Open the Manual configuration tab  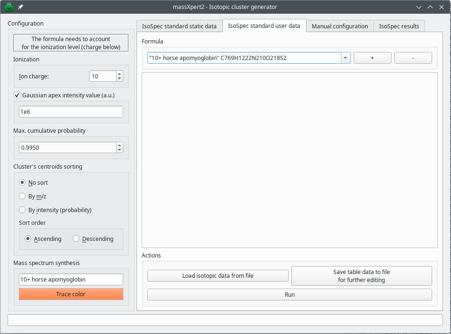pyautogui.click(x=340, y=26)
